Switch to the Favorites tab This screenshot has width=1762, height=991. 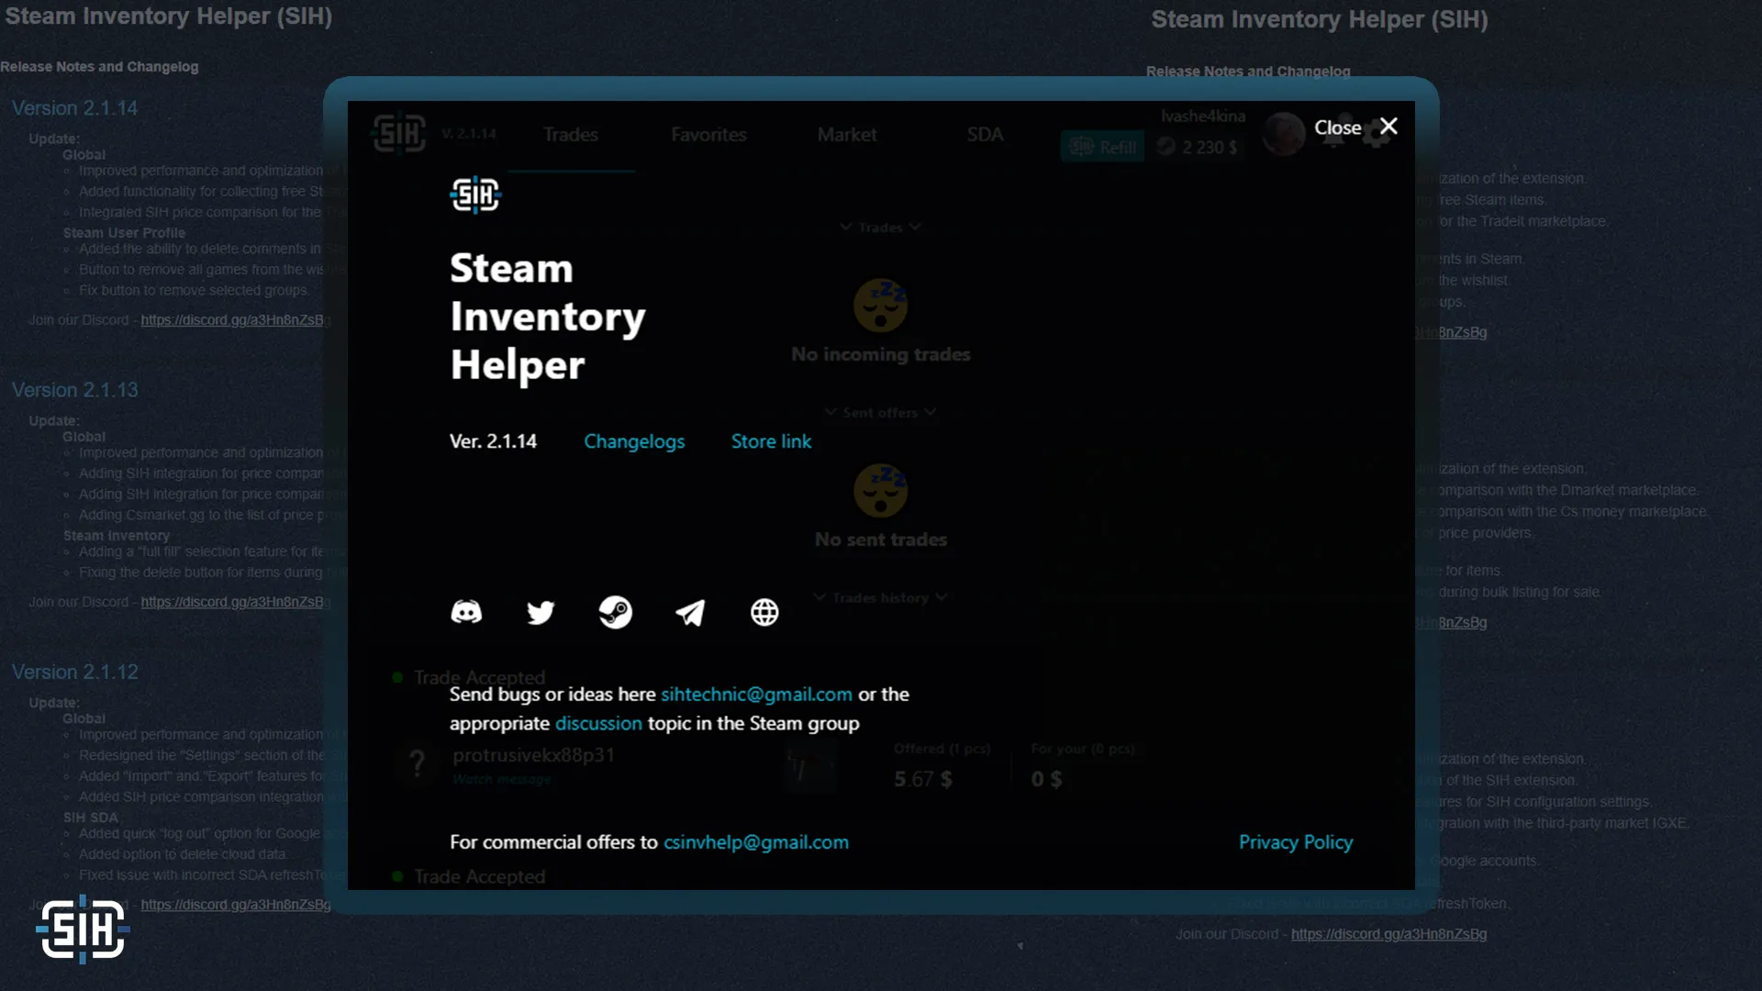(708, 134)
